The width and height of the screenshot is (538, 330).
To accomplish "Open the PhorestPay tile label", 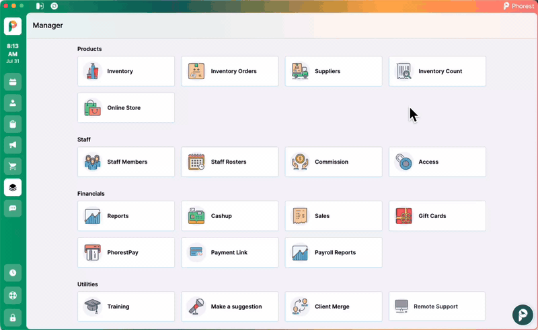I will (x=122, y=253).
